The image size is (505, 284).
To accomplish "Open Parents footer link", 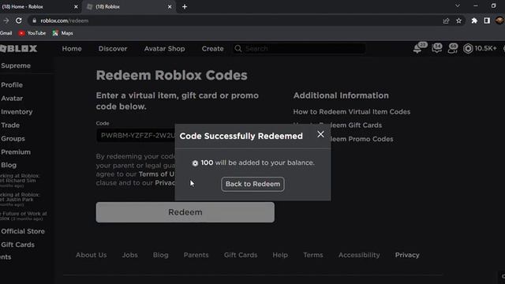I will [196, 255].
